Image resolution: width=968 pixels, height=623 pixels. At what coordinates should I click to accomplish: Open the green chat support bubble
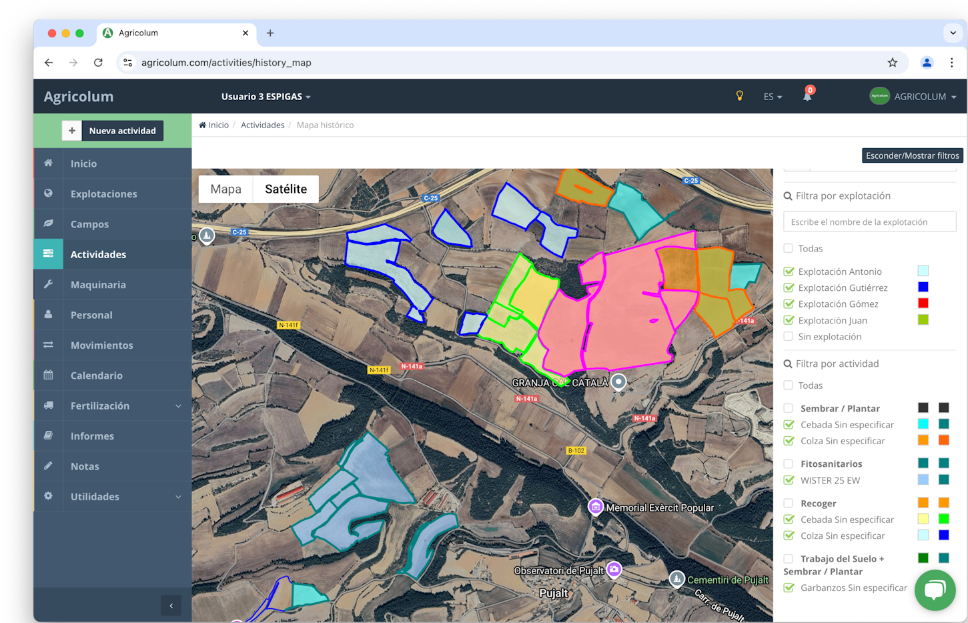935,590
